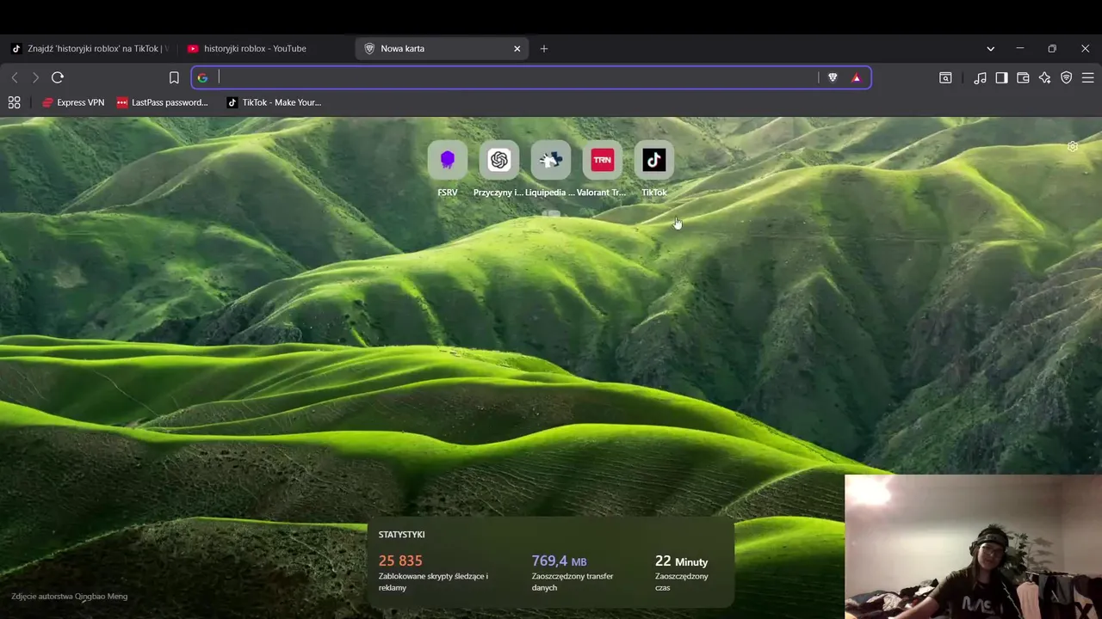This screenshot has width=1102, height=619.
Task: Restore down the browser window
Action: pos(1052,49)
